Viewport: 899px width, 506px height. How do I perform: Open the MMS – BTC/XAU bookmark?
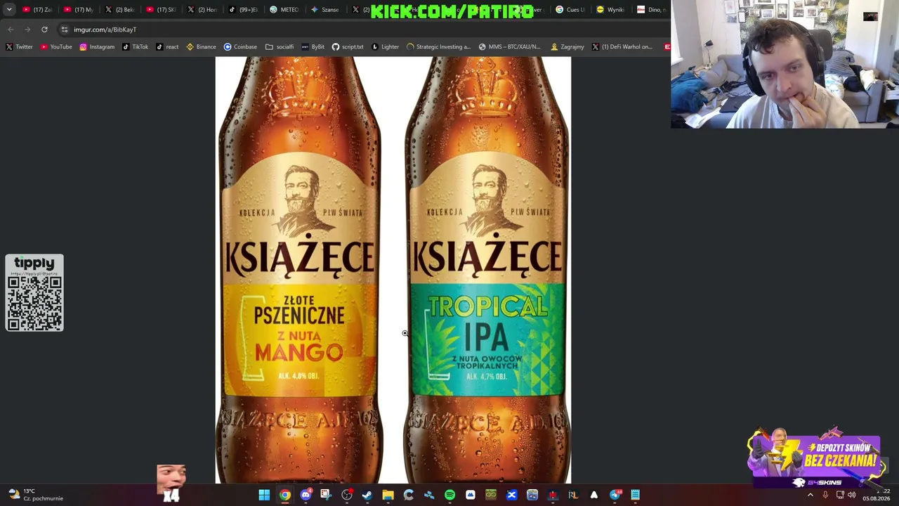tap(509, 47)
